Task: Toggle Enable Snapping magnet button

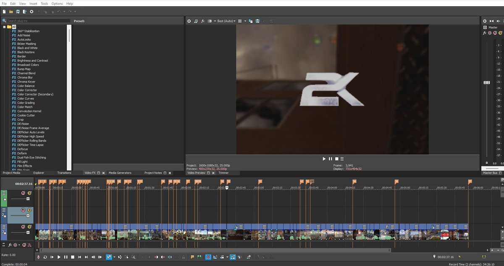Action: [207, 257]
